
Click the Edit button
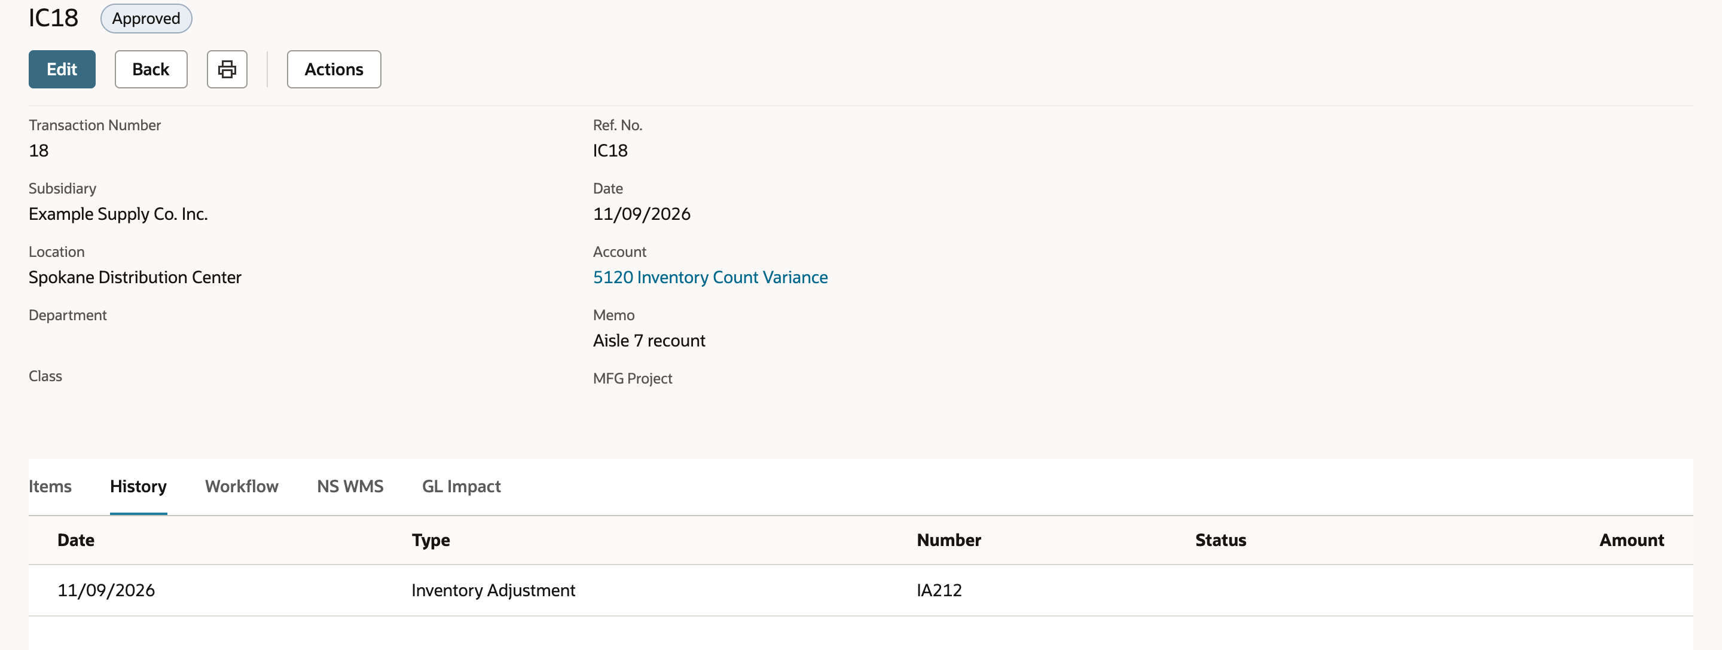coord(62,69)
